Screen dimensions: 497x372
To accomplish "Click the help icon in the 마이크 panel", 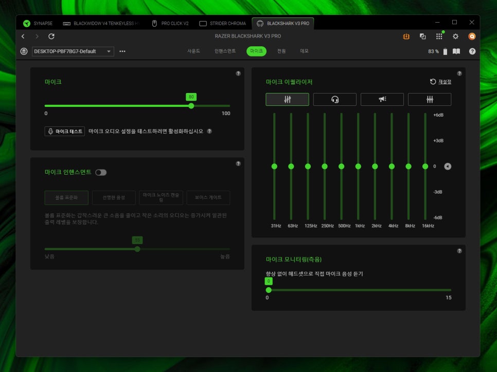I will [x=238, y=73].
